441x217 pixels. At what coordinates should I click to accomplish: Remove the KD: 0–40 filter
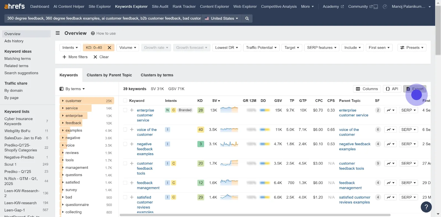coord(109,48)
